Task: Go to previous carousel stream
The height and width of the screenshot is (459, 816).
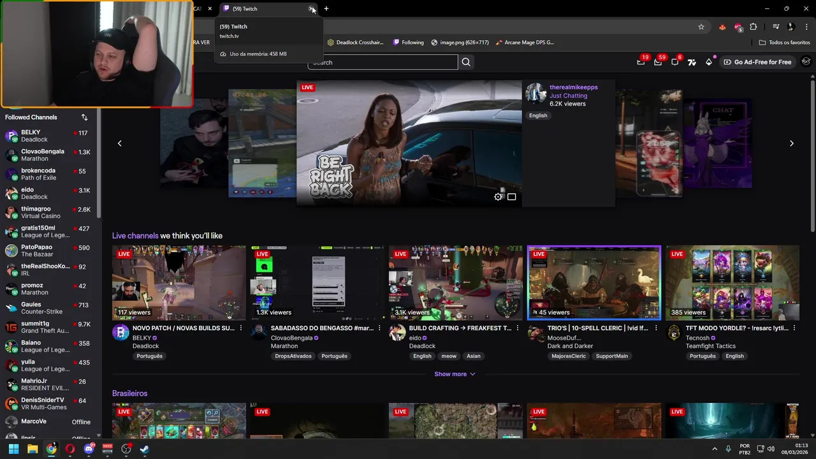Action: [119, 143]
